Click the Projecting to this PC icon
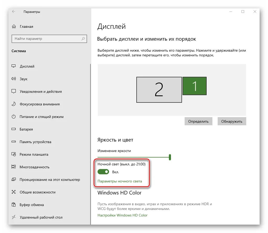Screen dimensions: 268x233 (13, 179)
